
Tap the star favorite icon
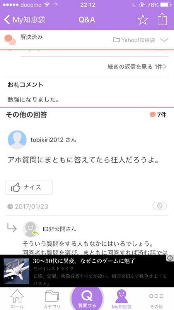(x=143, y=20)
